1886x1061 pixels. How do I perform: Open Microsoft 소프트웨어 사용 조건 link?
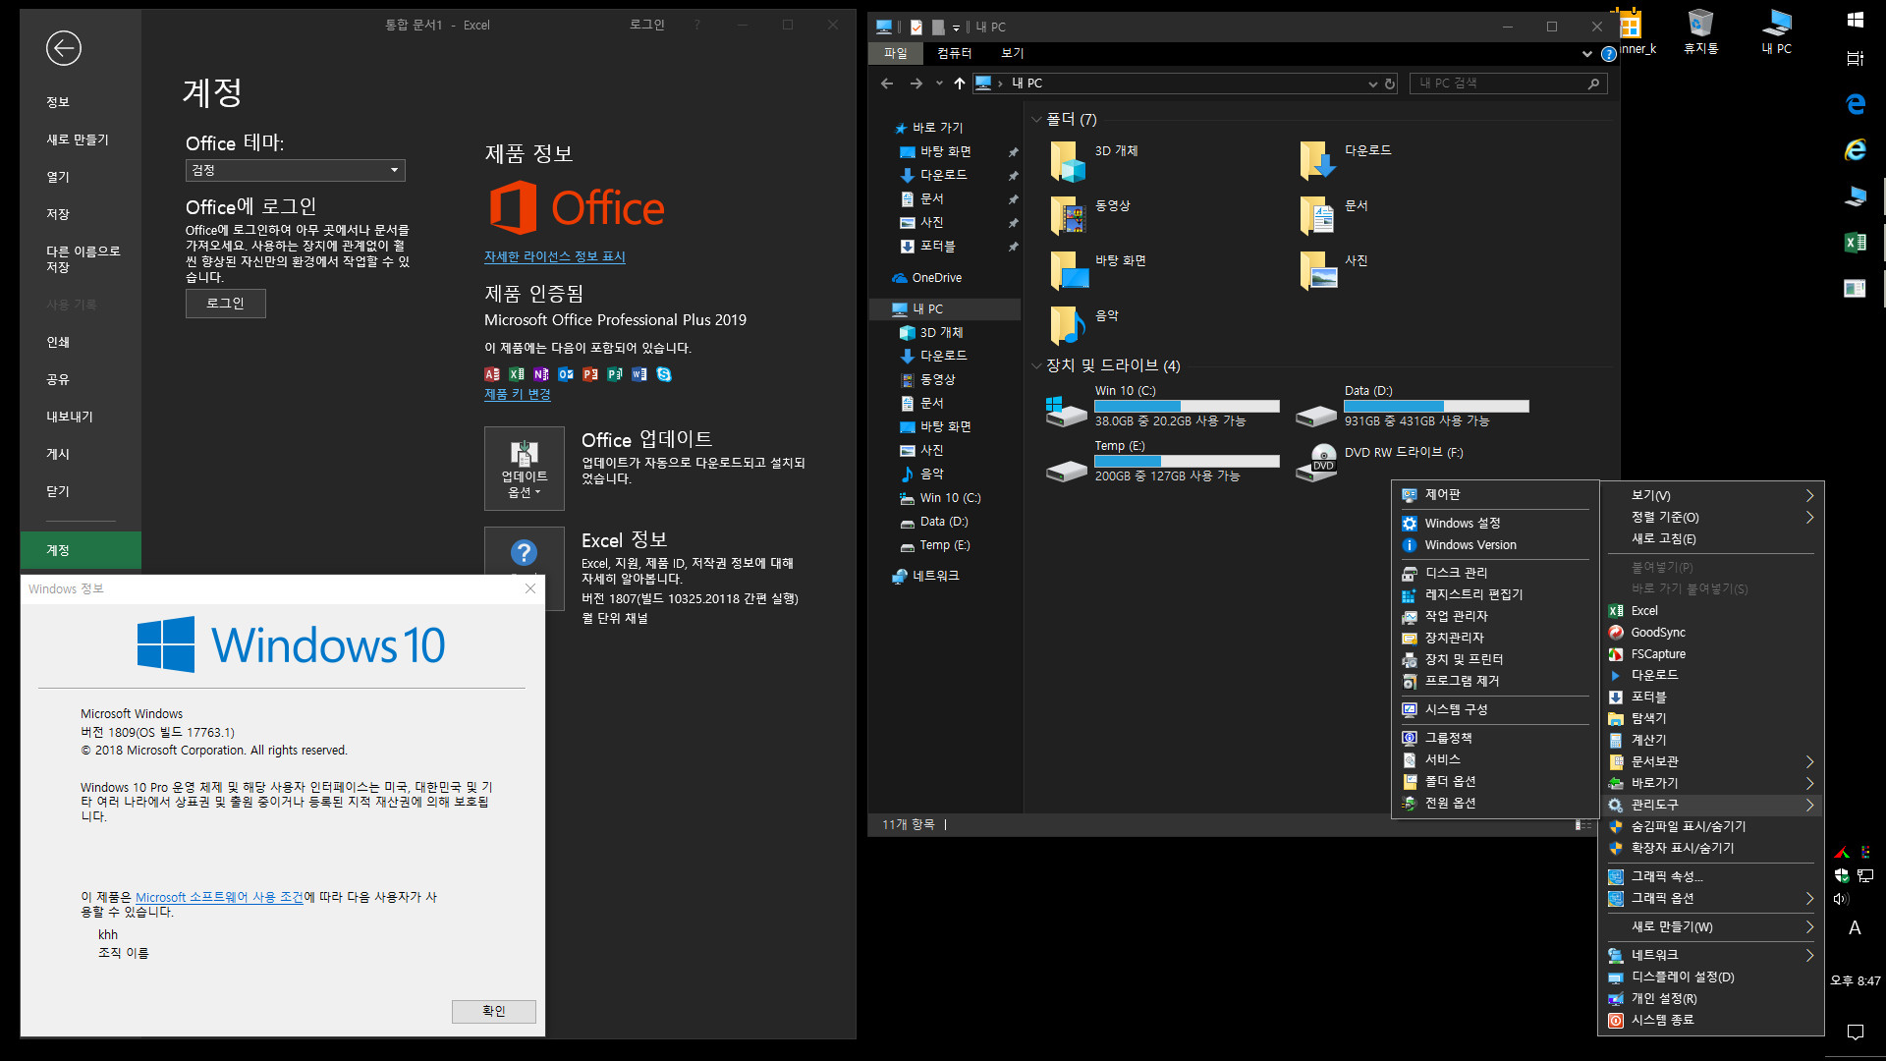[x=219, y=897]
